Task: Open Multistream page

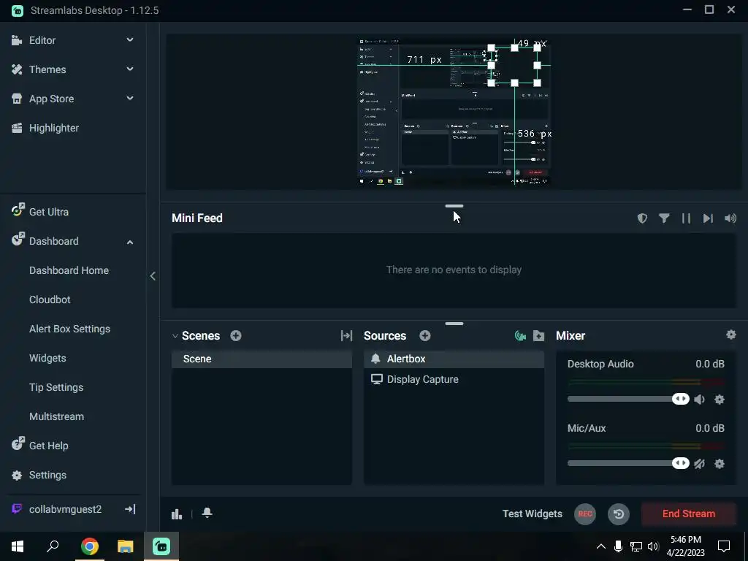Action: pos(56,416)
